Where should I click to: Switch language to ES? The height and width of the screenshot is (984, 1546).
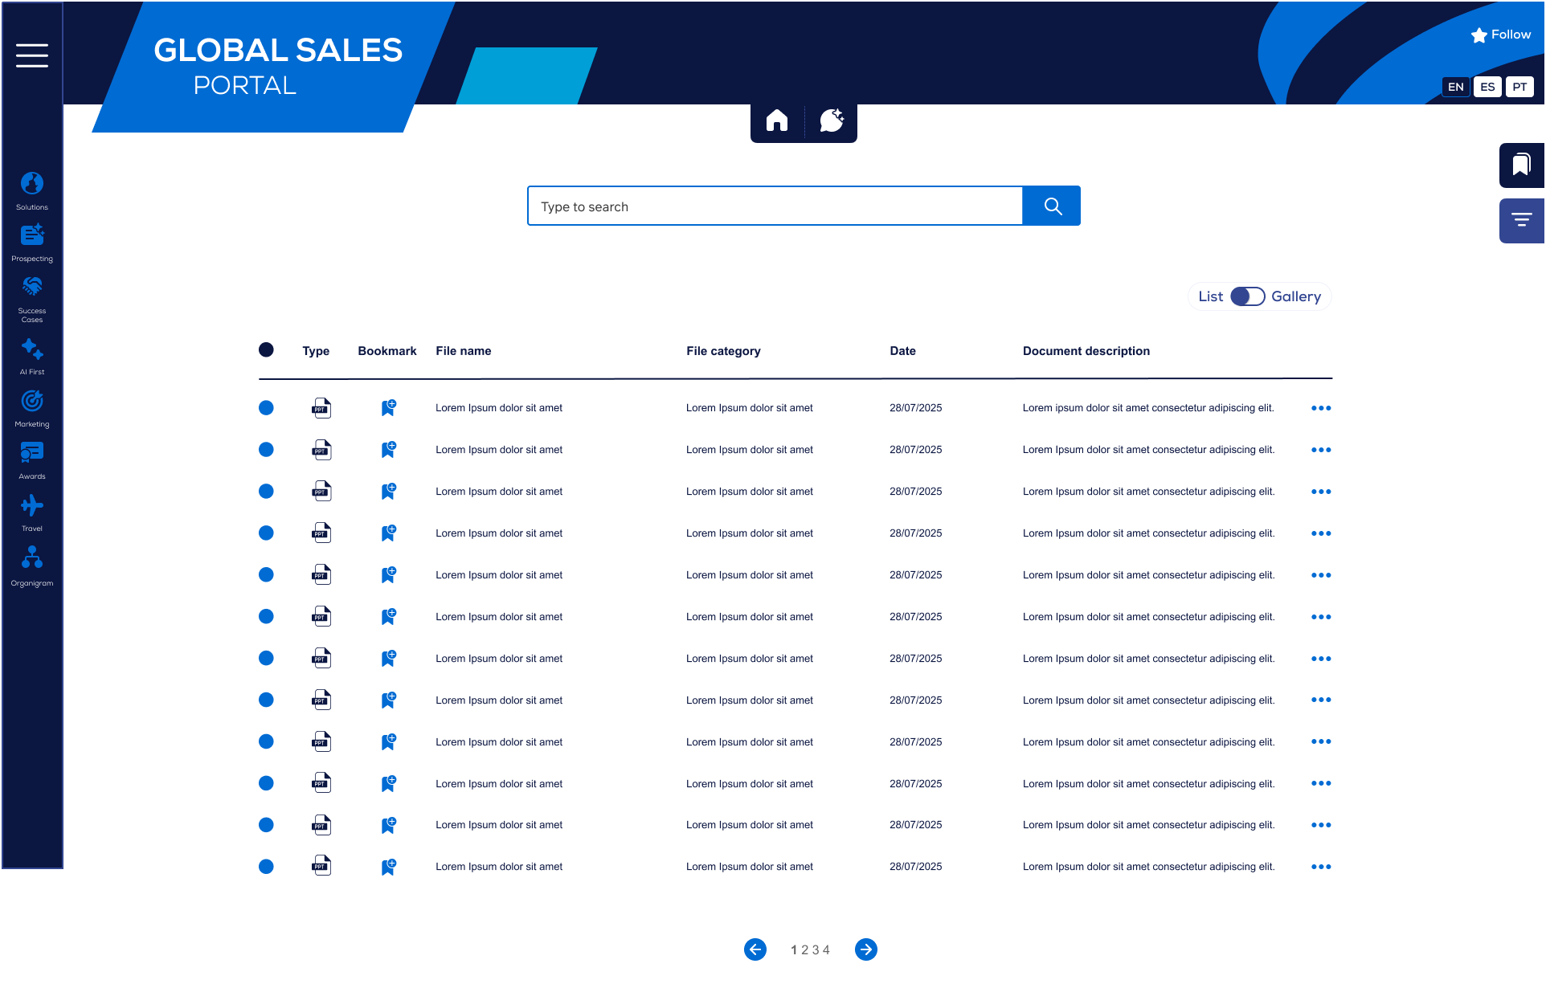pyautogui.click(x=1487, y=87)
